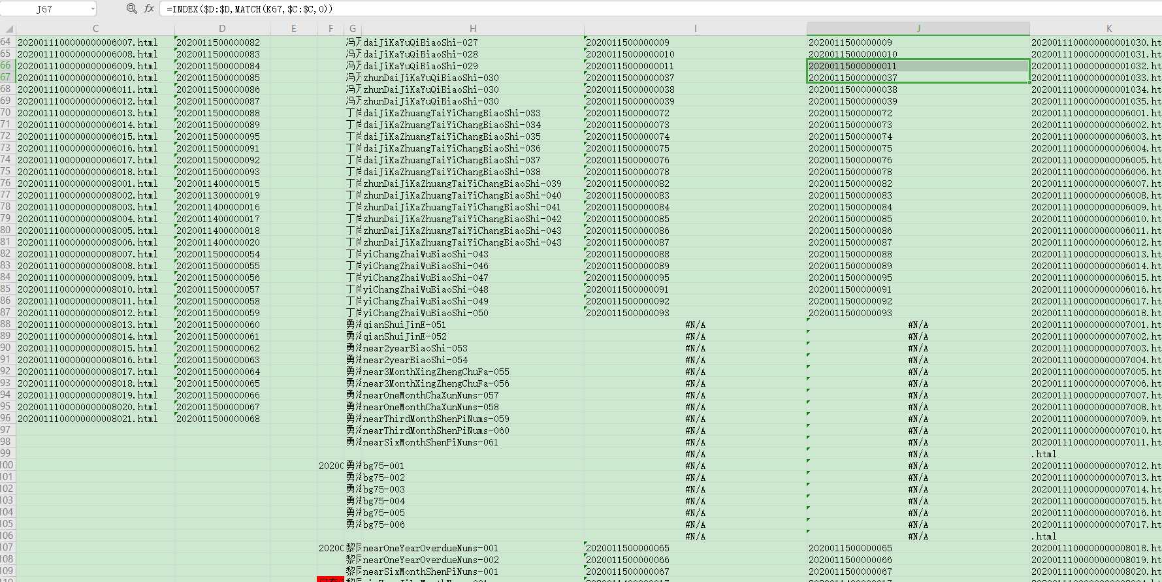Select column I header
Image resolution: width=1162 pixels, height=582 pixels.
[696, 29]
